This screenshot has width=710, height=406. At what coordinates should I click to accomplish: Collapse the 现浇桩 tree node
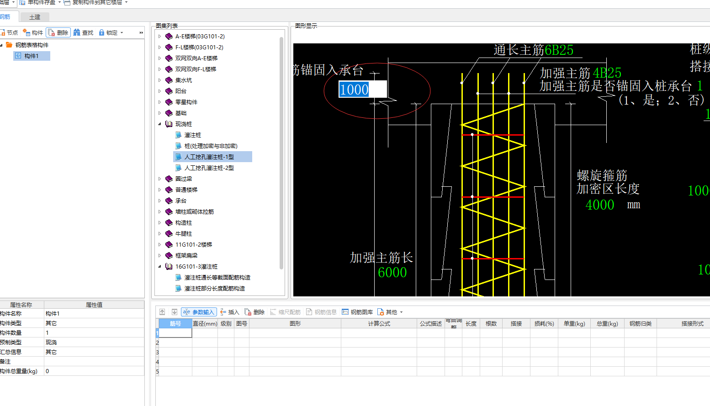(x=159, y=124)
